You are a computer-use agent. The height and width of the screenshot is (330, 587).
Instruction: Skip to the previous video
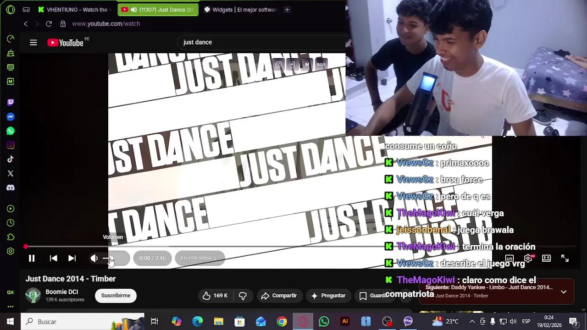pos(53,258)
